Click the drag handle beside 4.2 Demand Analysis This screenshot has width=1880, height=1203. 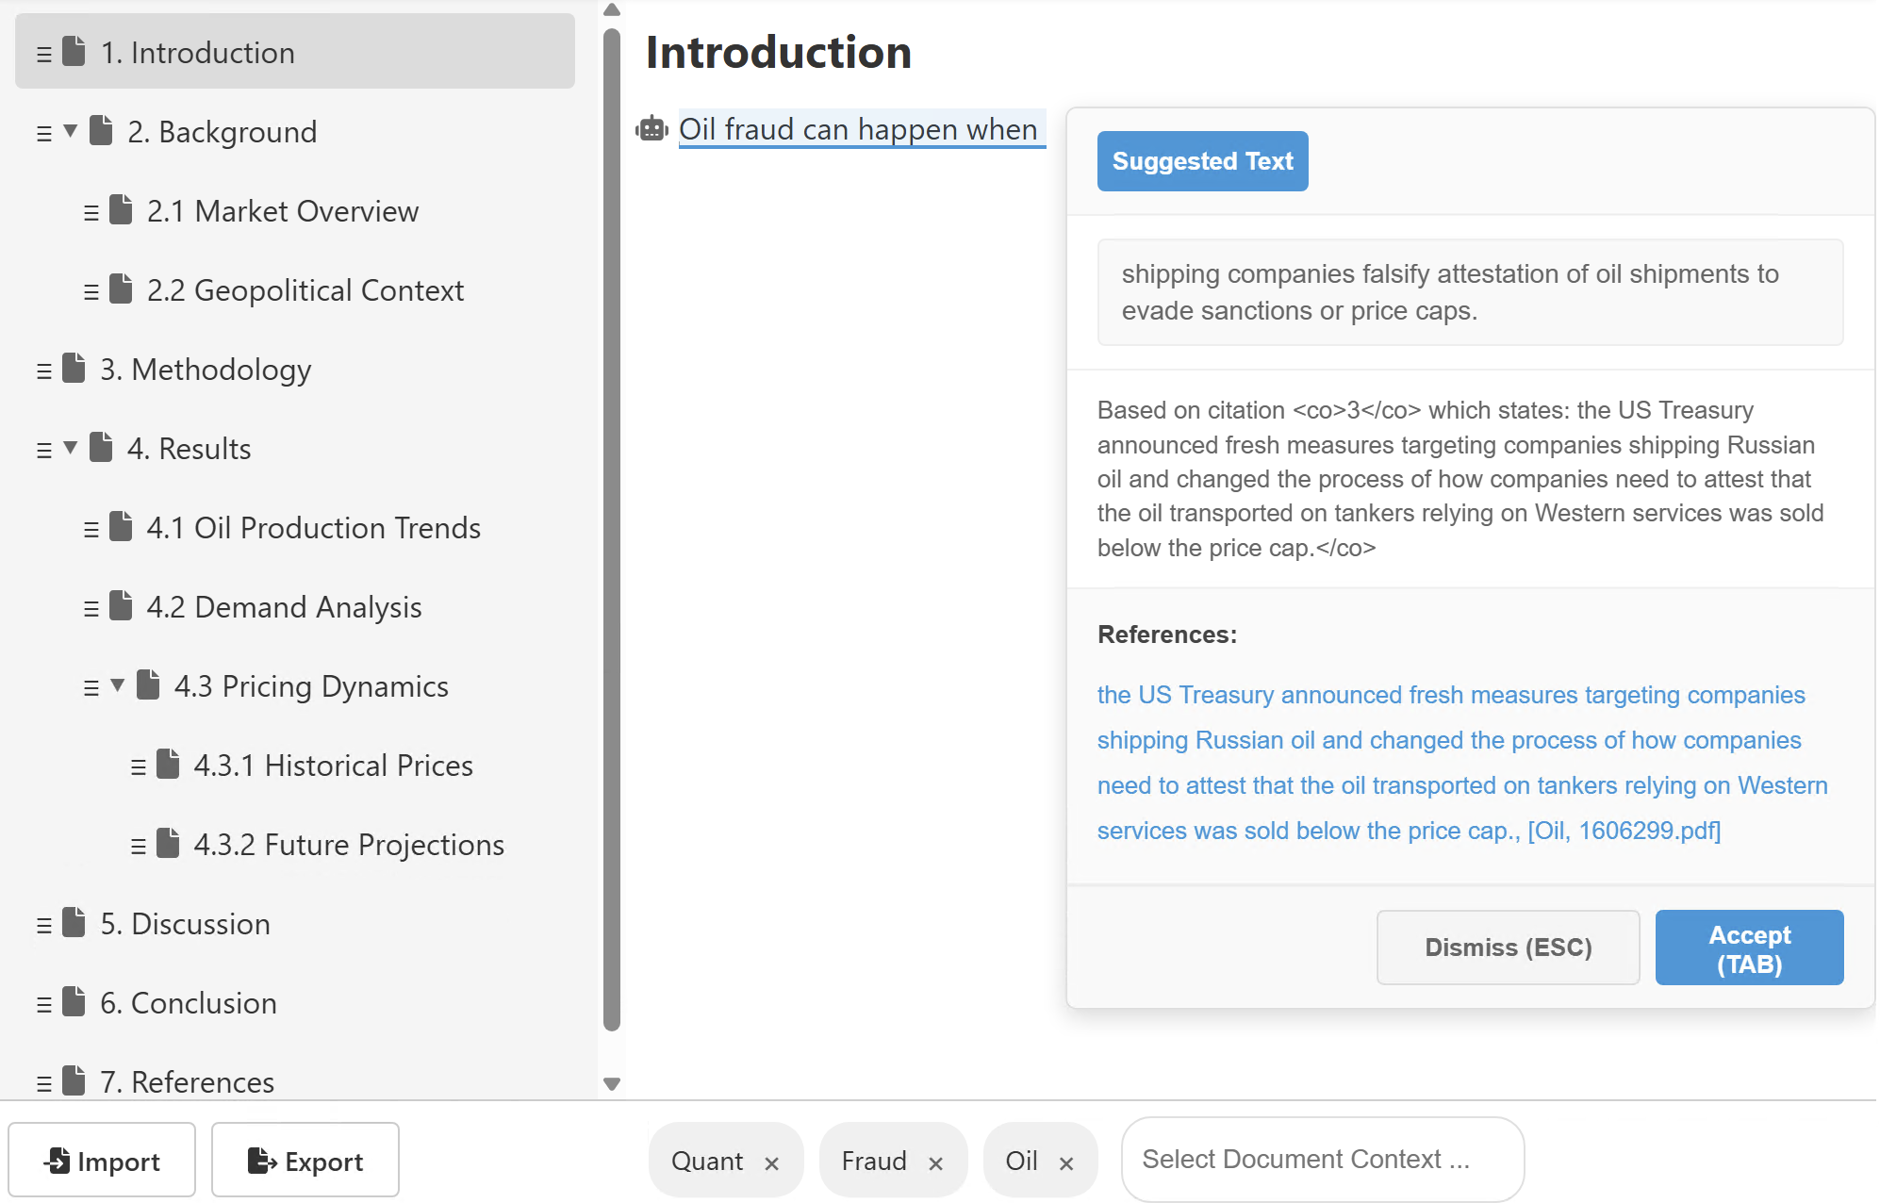coord(91,608)
